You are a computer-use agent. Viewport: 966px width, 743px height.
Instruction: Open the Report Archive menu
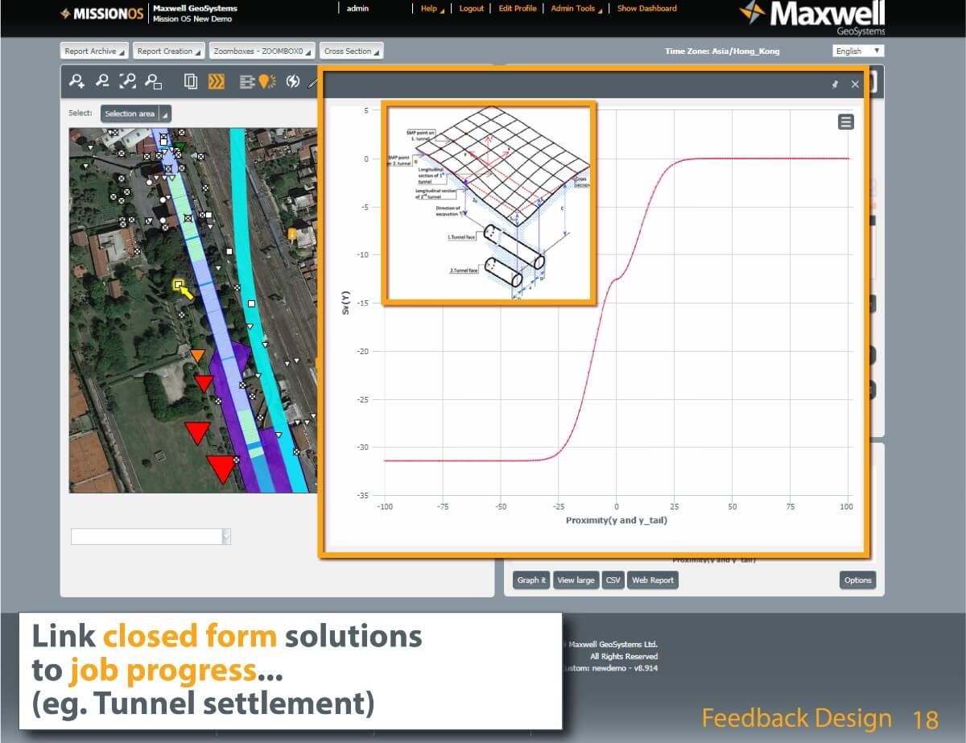tap(94, 51)
